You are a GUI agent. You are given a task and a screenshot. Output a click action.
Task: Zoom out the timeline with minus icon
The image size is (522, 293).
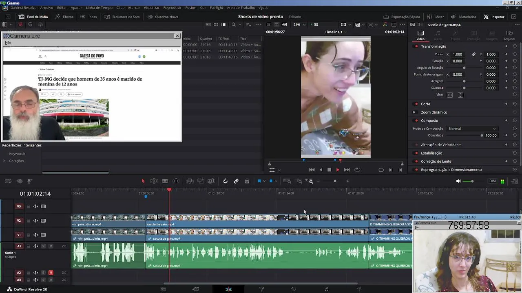pos(318,181)
